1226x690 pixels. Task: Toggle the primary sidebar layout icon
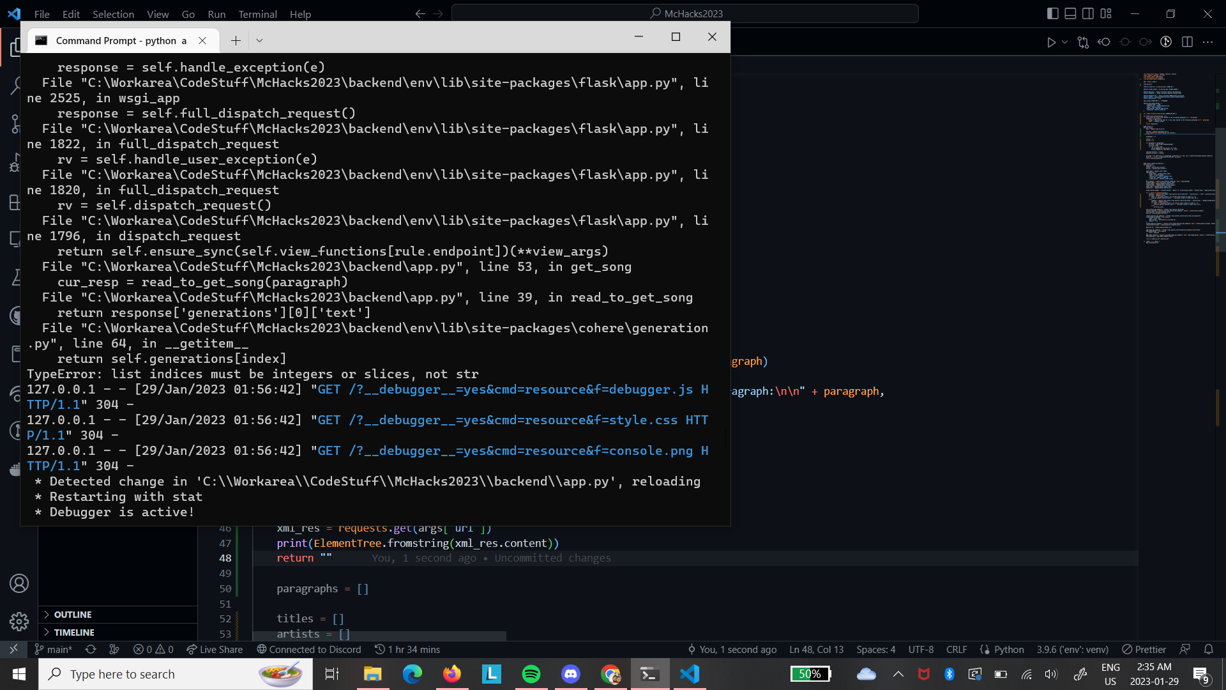point(1053,13)
